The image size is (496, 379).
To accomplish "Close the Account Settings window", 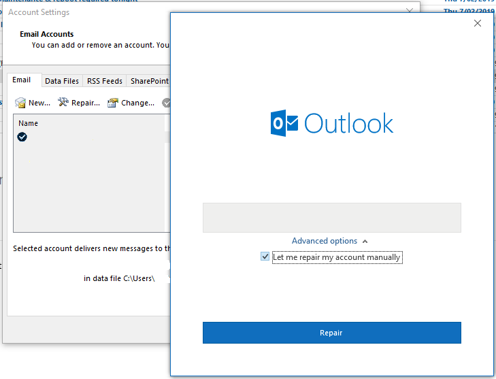I will pyautogui.click(x=410, y=11).
